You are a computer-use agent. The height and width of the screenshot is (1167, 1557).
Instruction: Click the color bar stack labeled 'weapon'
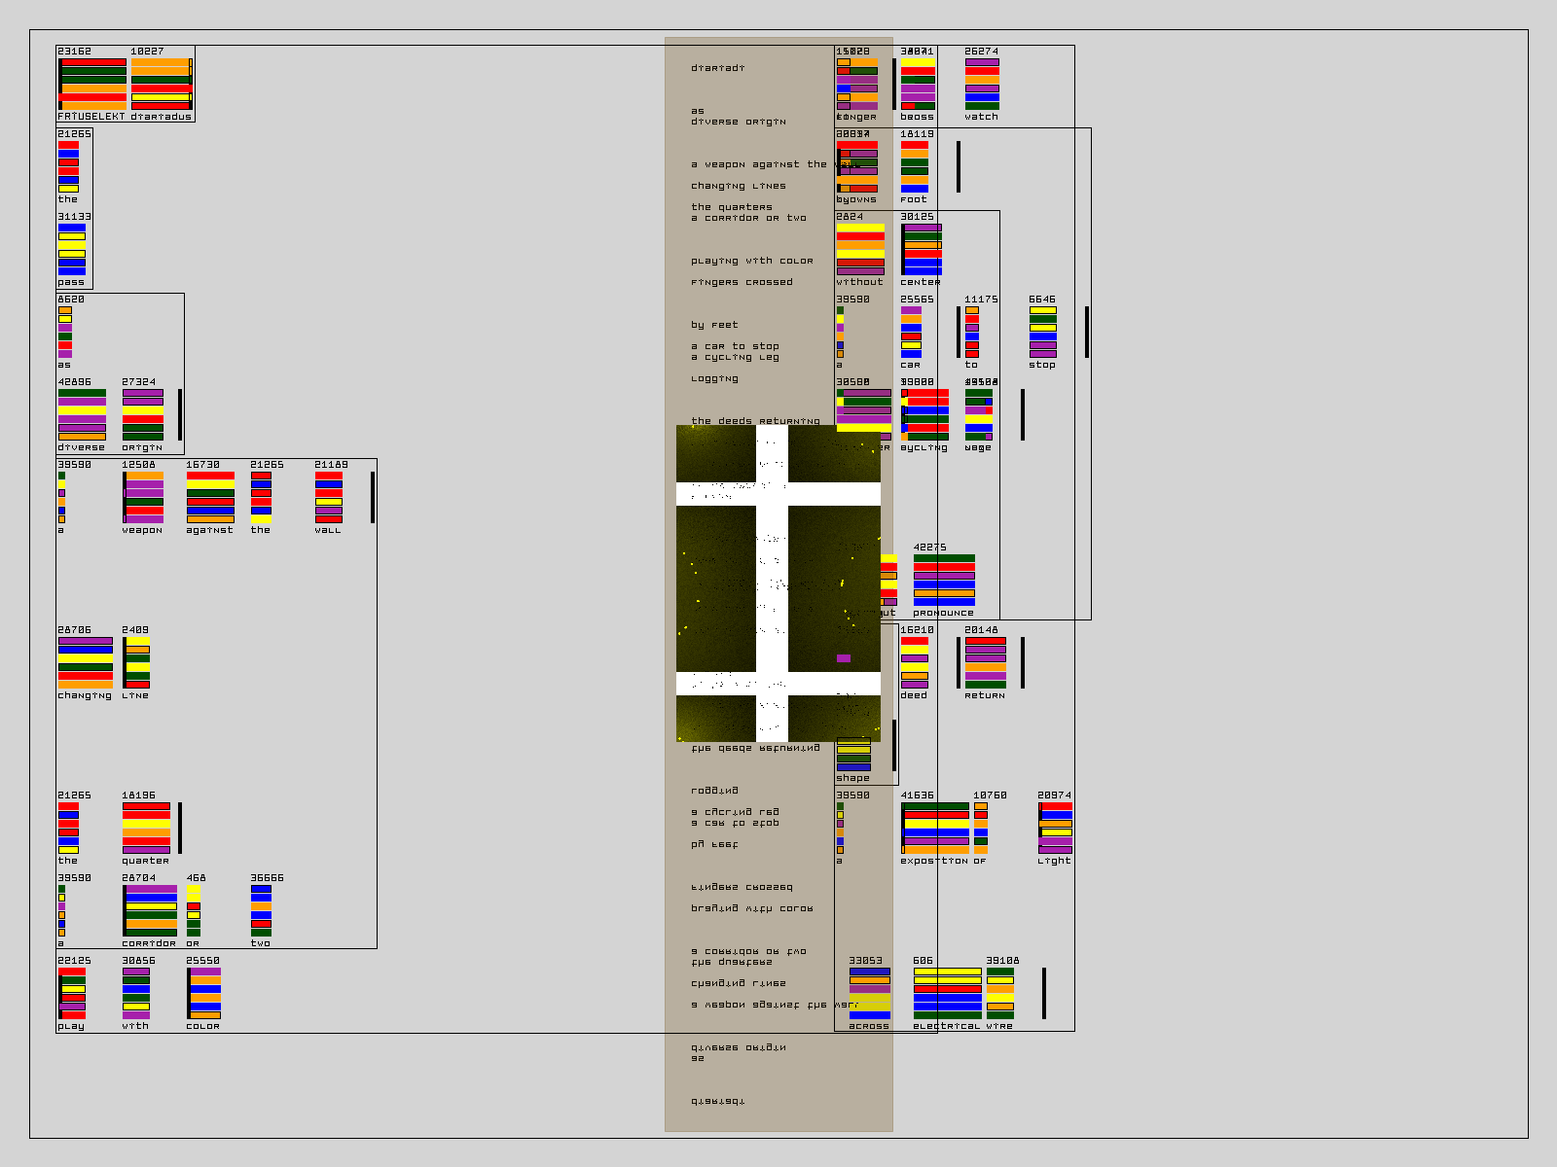click(x=143, y=498)
